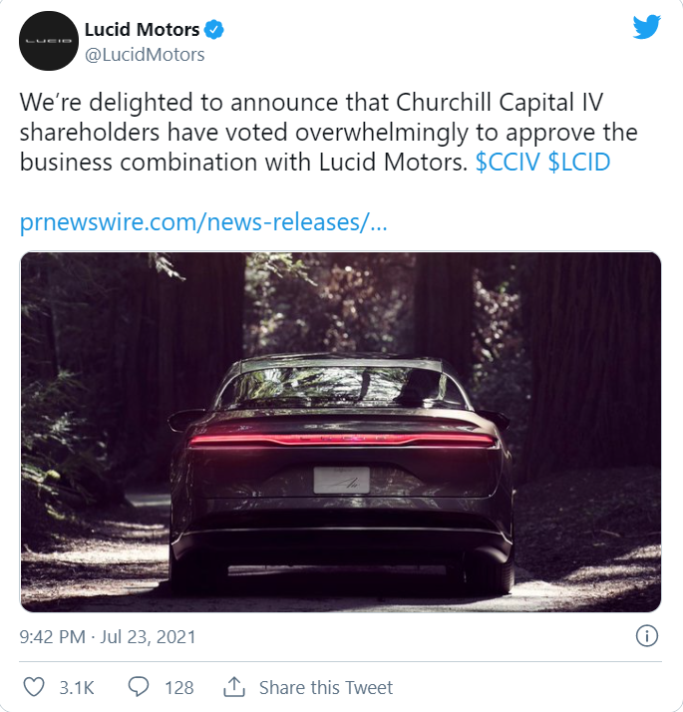Click the Share this Tweet label
This screenshot has height=712, width=683.
326,687
